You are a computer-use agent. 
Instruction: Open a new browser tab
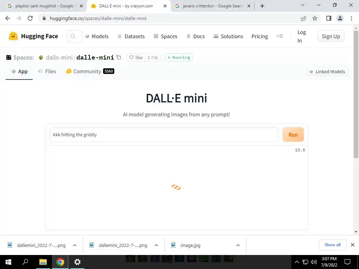262,6
